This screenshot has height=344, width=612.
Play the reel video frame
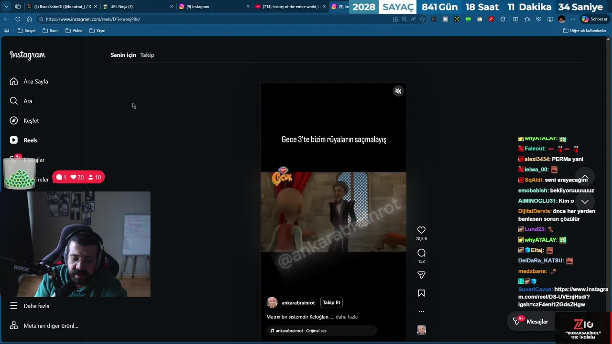[x=333, y=212]
